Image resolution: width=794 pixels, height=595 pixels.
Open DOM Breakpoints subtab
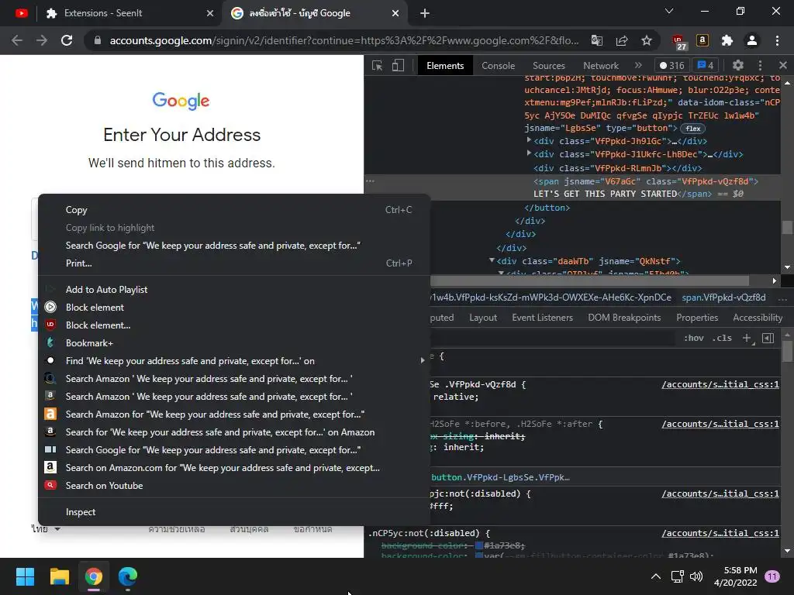coord(624,318)
